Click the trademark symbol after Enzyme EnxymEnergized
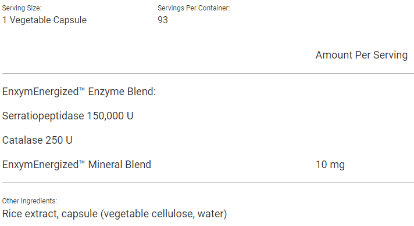Image resolution: width=414 pixels, height=226 pixels. pyautogui.click(x=81, y=89)
